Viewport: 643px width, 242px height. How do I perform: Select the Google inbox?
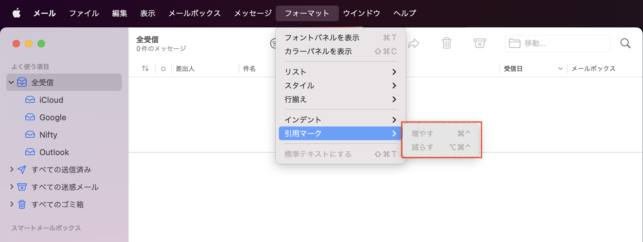click(53, 117)
